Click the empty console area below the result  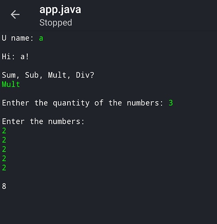[108, 207]
